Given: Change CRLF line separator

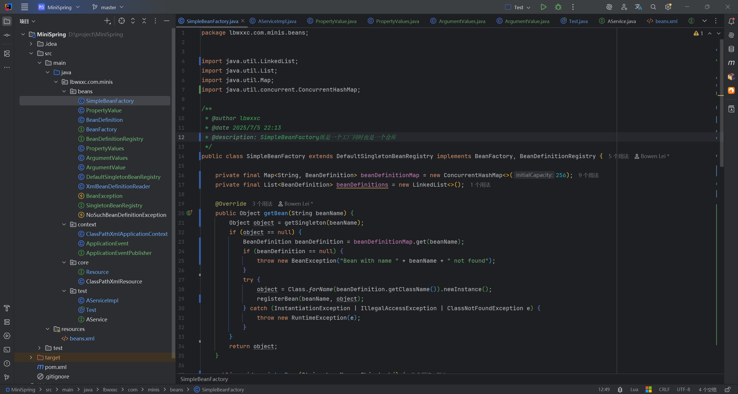Looking at the screenshot, I should coord(664,389).
